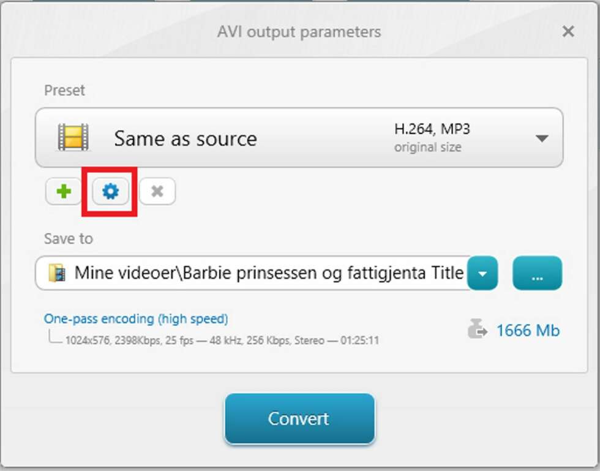Click the output file size weight icon
This screenshot has height=471, width=600.
[477, 328]
